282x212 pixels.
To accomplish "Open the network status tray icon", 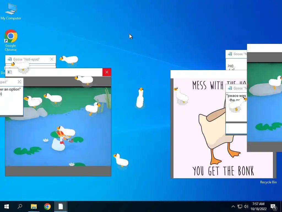I will (x=240, y=206).
